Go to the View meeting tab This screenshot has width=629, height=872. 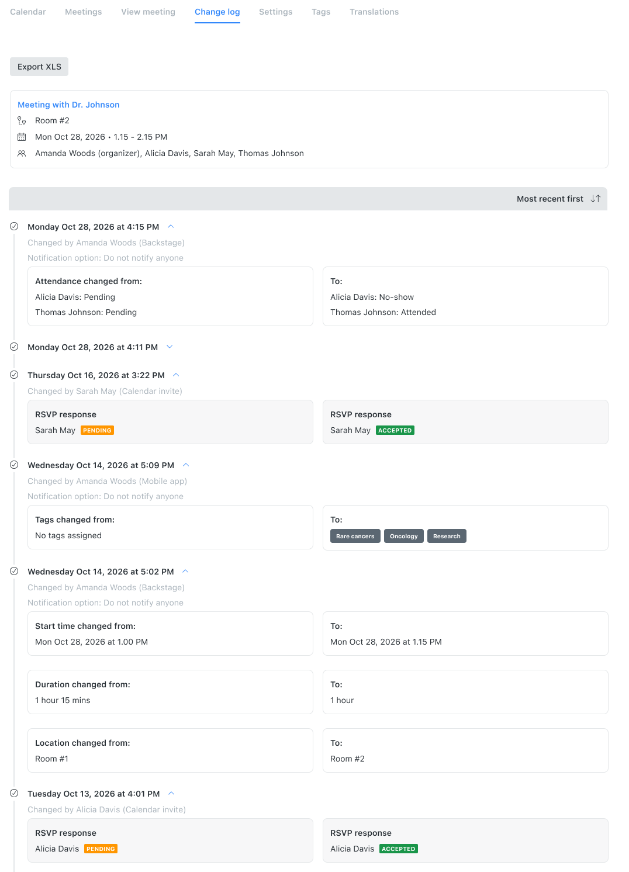point(148,12)
